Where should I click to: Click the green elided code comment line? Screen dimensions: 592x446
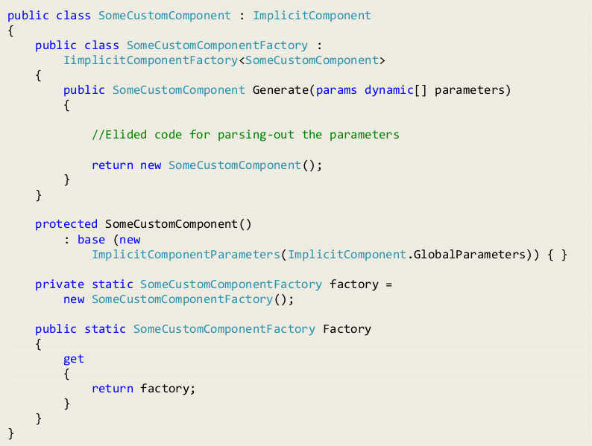pos(245,135)
